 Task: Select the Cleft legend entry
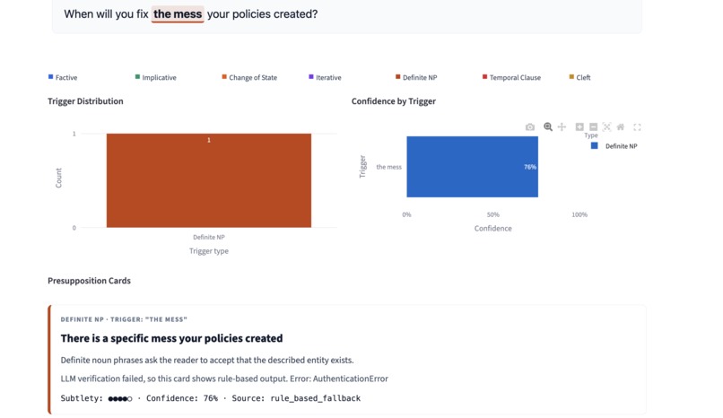[x=579, y=77]
